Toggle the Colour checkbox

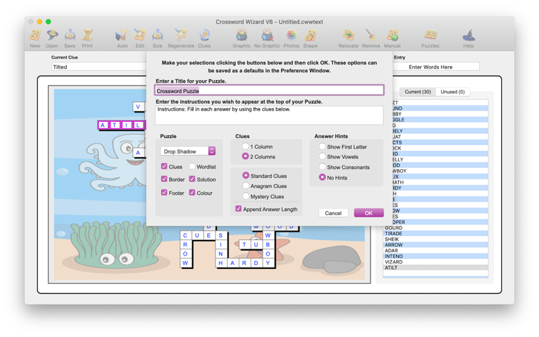point(192,193)
